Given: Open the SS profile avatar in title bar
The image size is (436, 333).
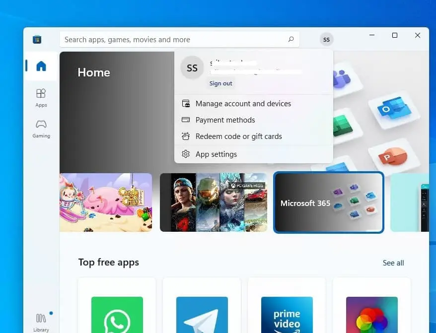Looking at the screenshot, I should [326, 40].
